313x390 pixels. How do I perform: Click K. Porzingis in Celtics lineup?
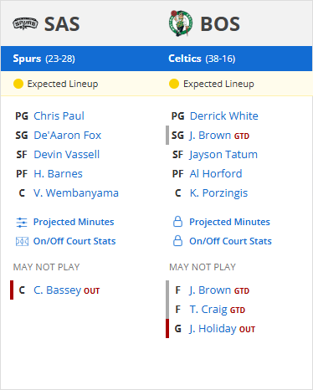pos(218,193)
